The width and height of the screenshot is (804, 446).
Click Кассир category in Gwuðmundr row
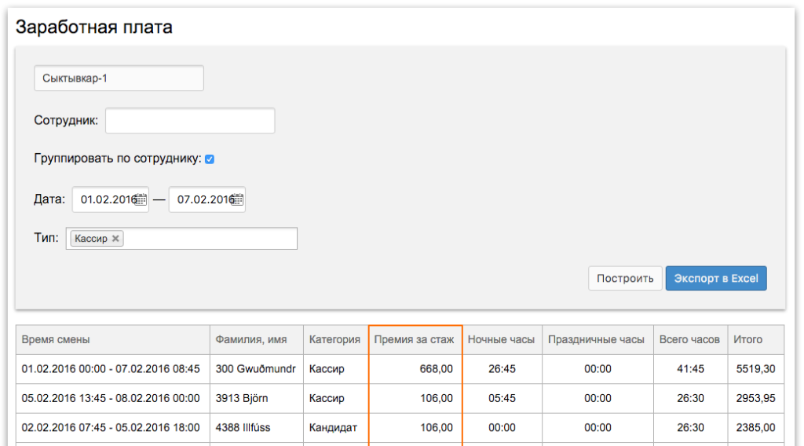tap(327, 368)
